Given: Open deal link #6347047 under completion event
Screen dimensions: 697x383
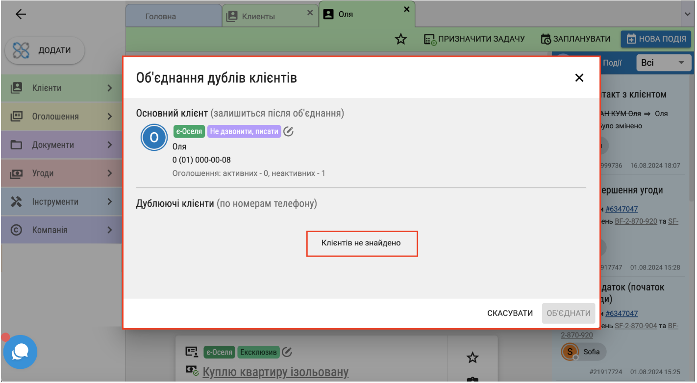Looking at the screenshot, I should pyautogui.click(x=622, y=209).
